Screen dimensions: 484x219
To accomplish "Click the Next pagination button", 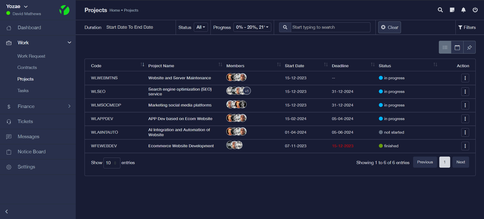I will point(461,162).
